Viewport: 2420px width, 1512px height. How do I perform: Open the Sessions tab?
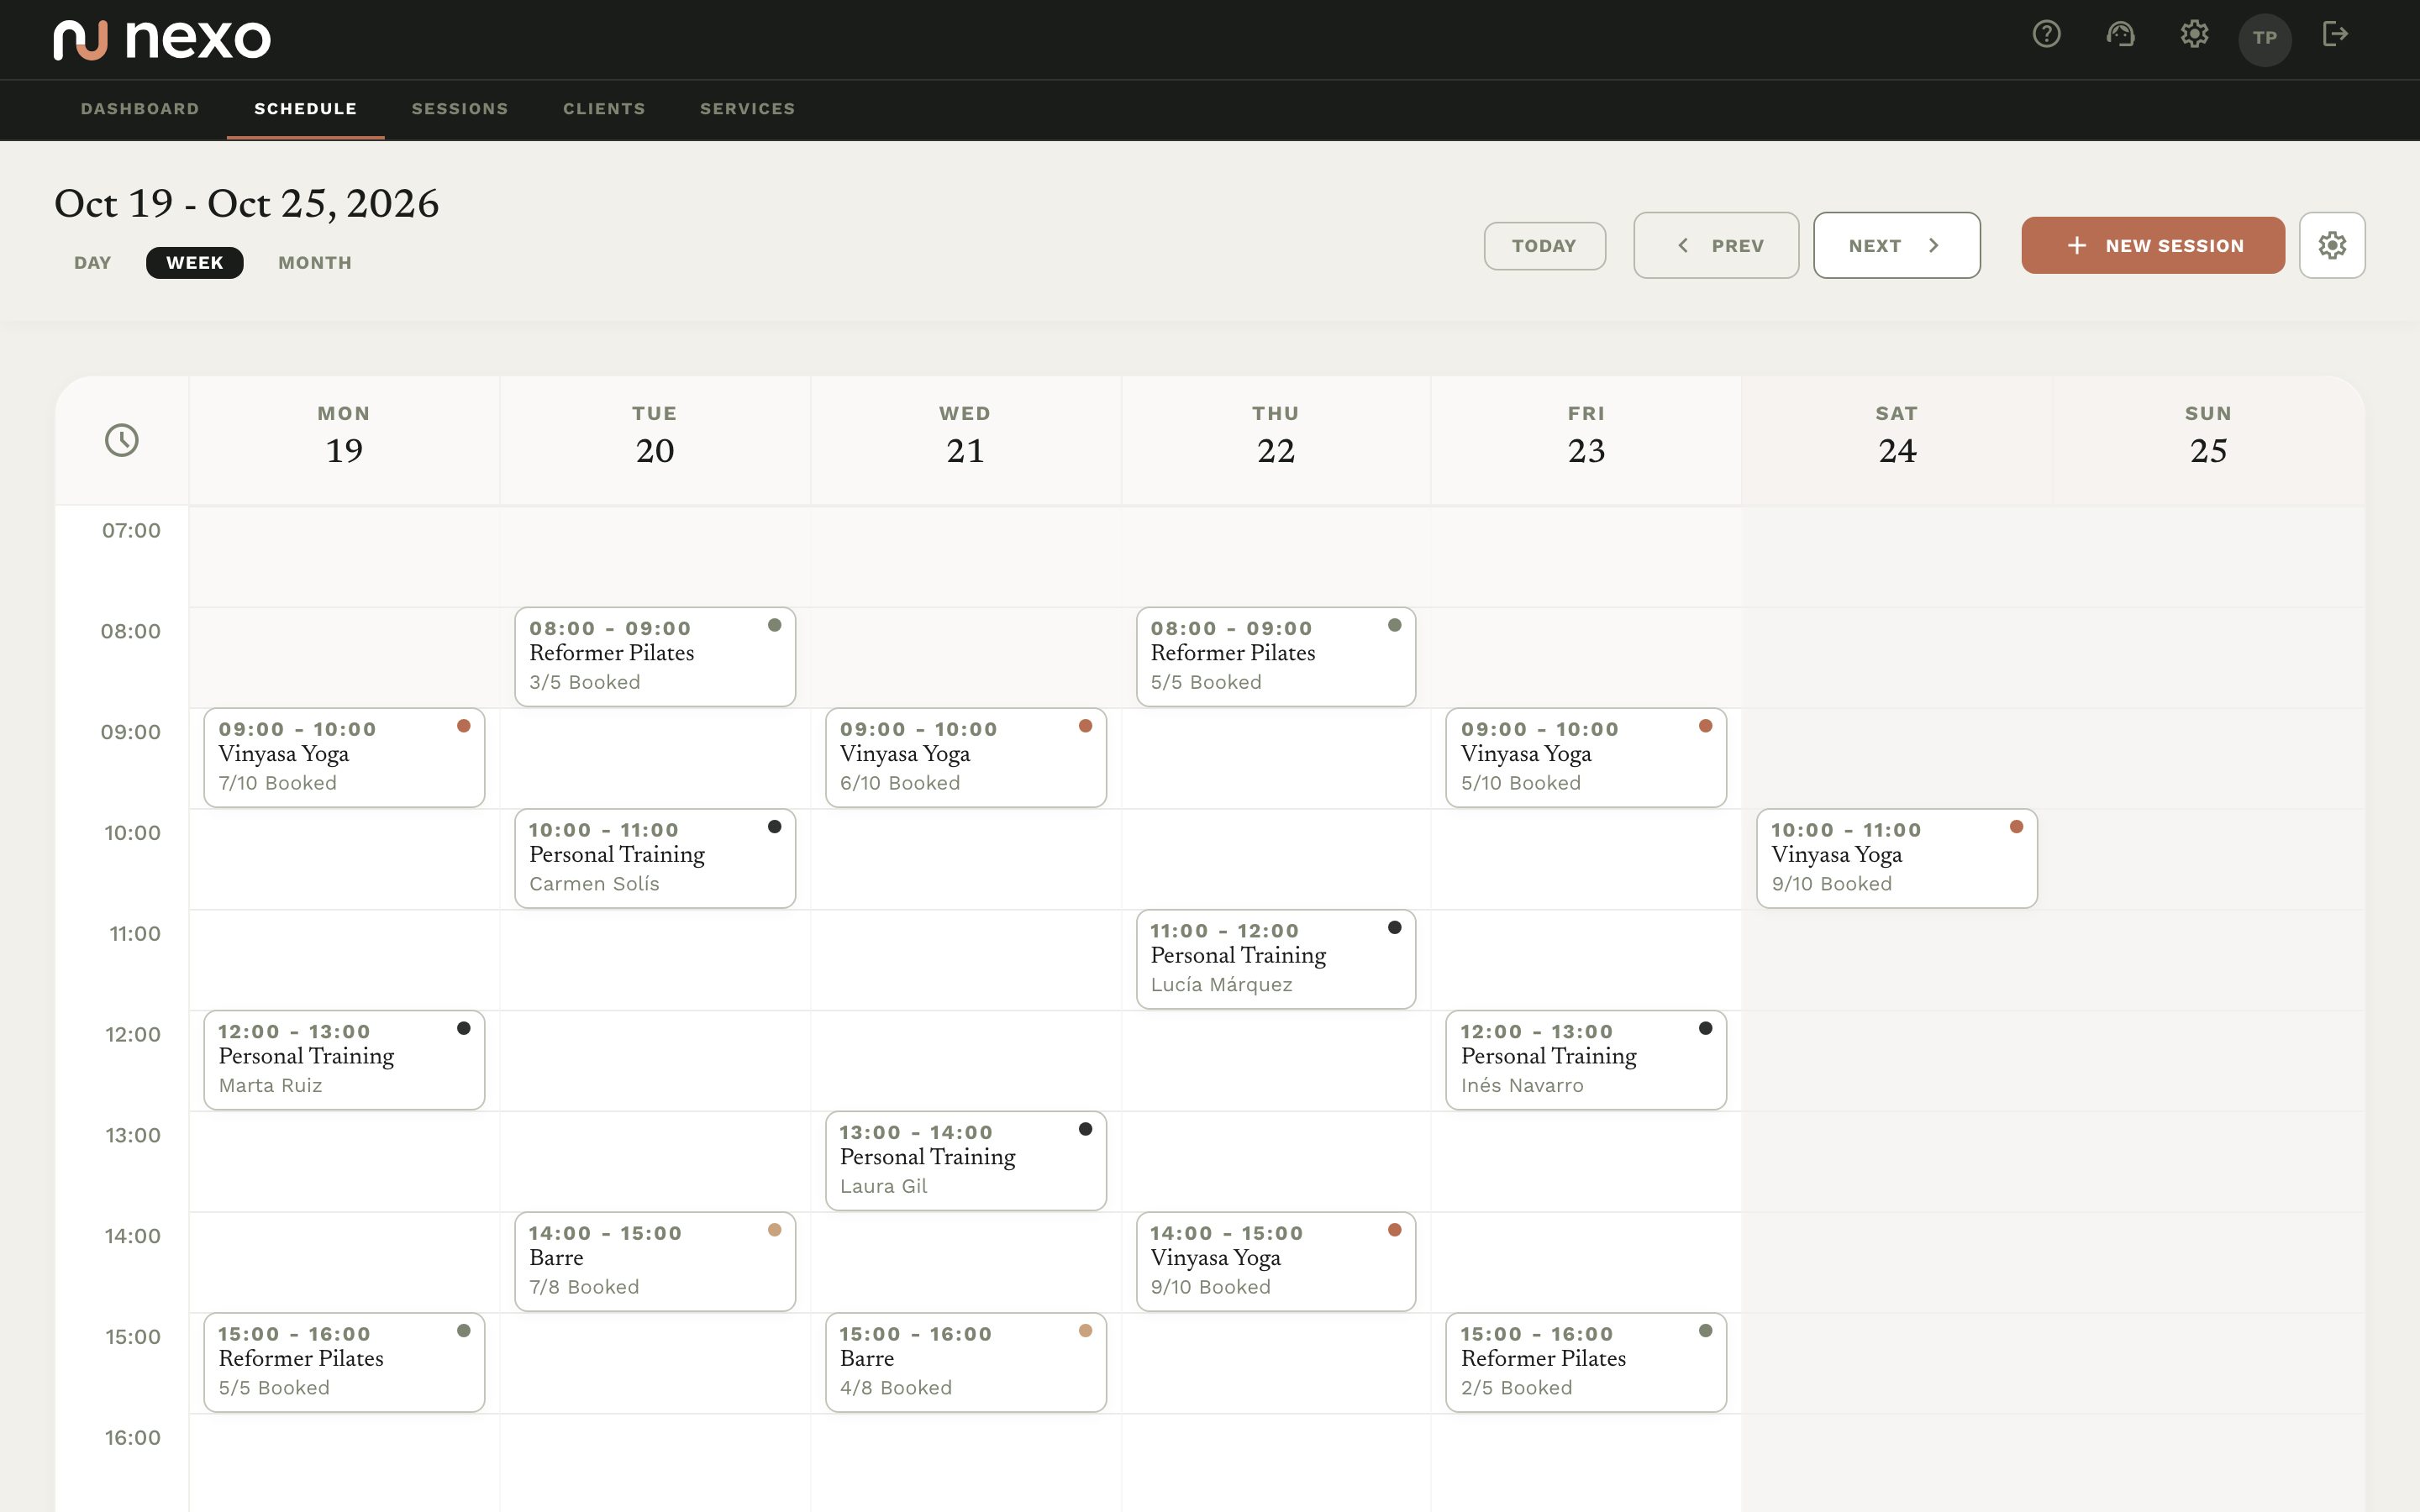point(460,109)
